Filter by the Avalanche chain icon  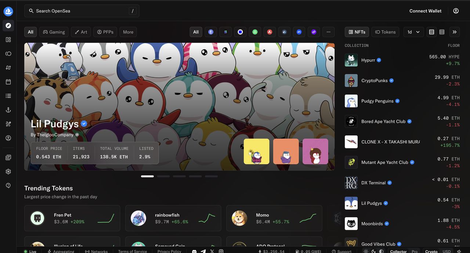point(270,32)
